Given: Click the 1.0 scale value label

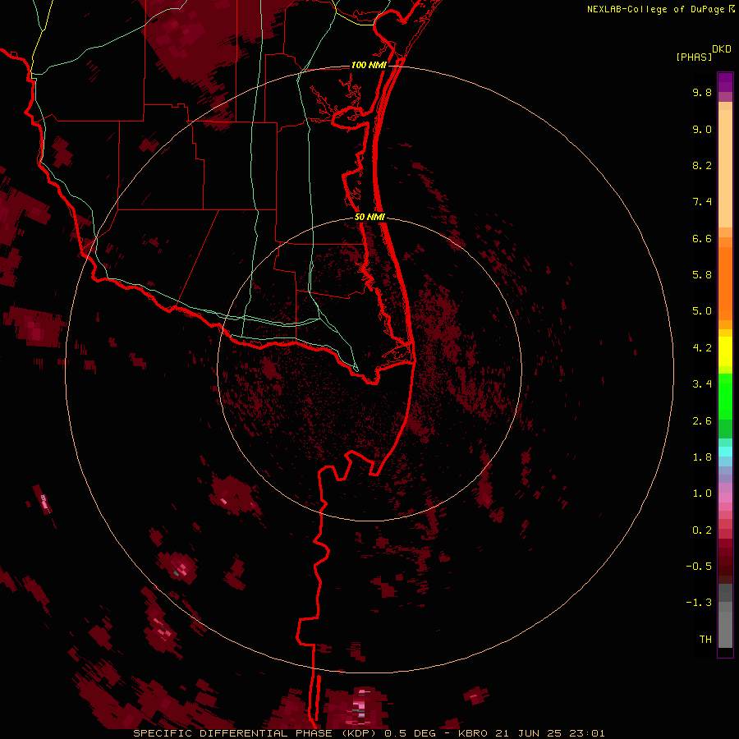Looking at the screenshot, I should tap(702, 493).
